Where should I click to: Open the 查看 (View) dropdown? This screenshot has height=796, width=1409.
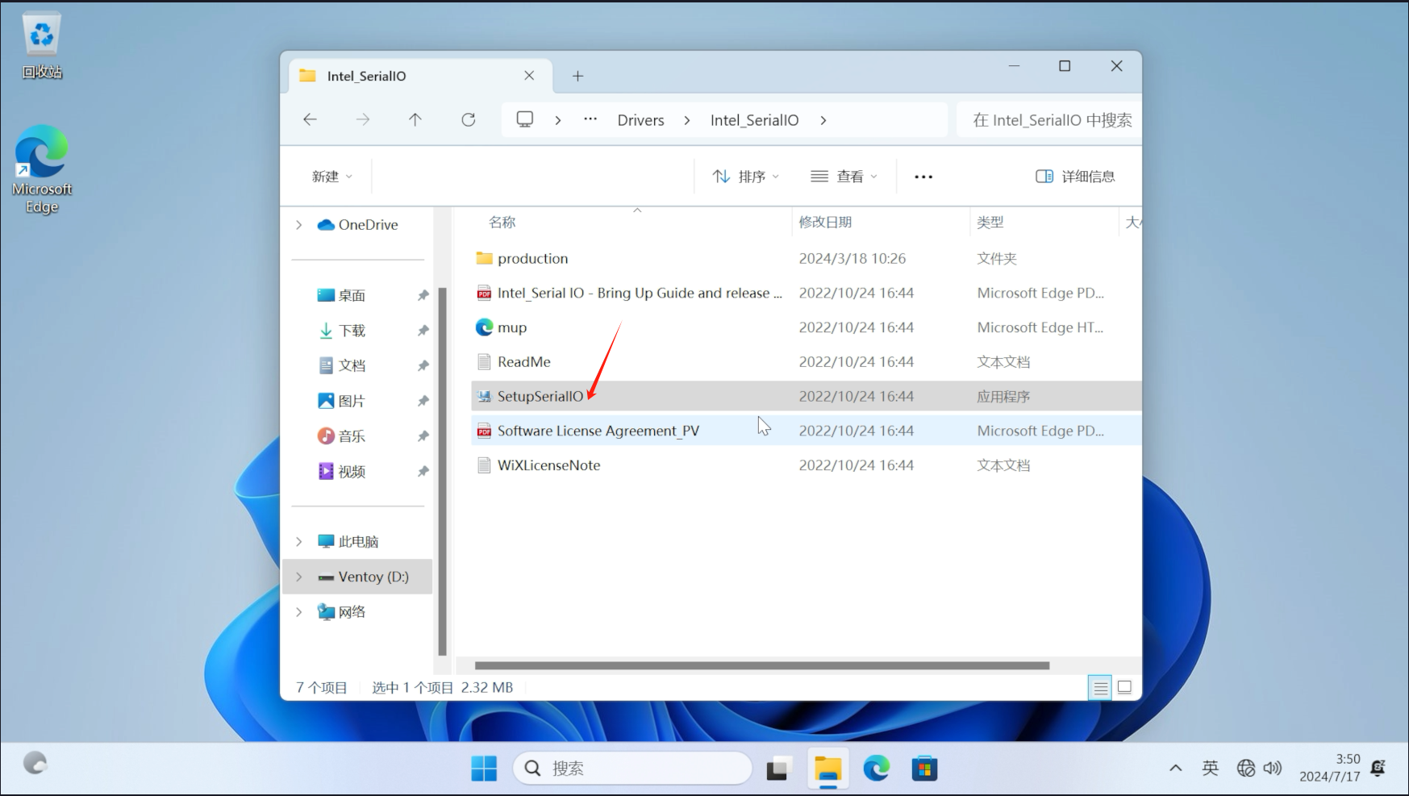coord(844,177)
